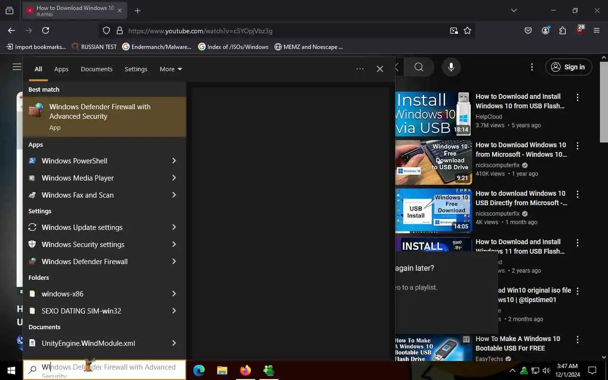Open the More filter dropdown
The height and width of the screenshot is (380, 608).
pos(171,69)
